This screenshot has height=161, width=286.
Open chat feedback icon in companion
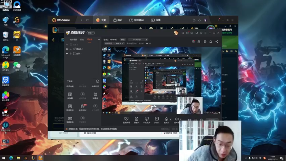click(192, 33)
